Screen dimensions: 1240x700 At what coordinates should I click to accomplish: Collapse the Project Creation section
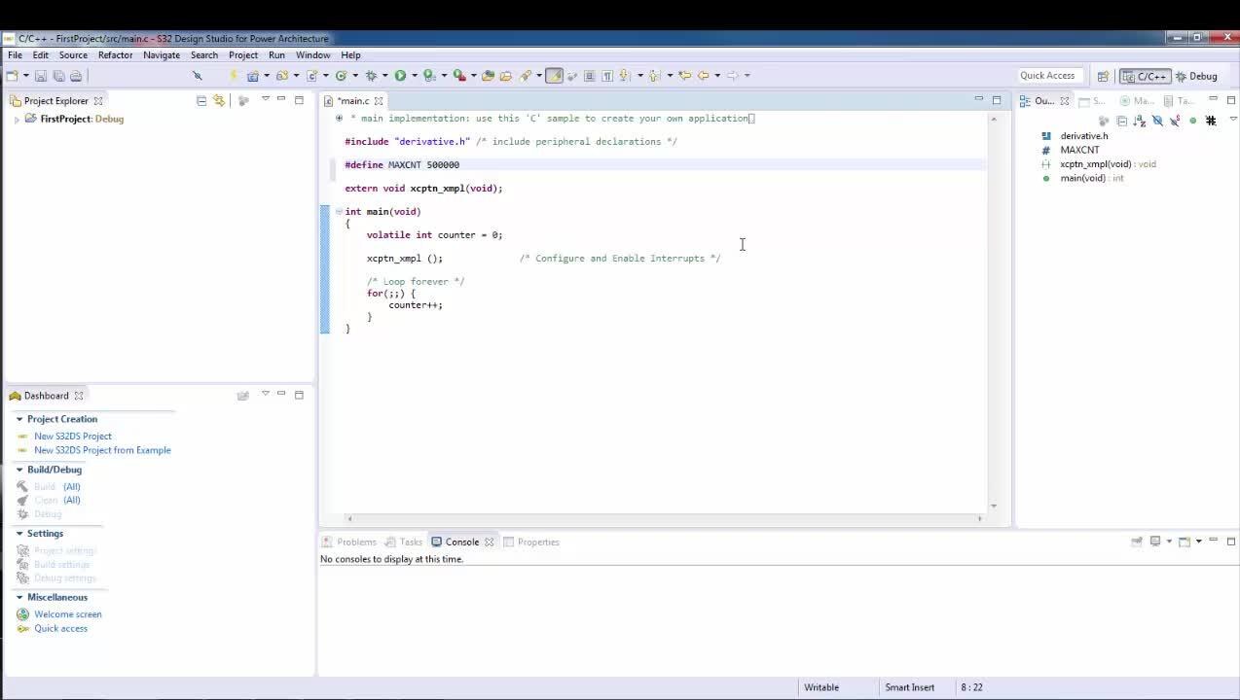point(18,419)
